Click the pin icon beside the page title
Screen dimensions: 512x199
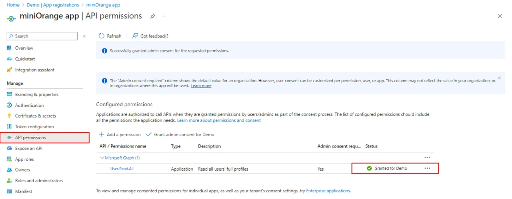click(152, 16)
